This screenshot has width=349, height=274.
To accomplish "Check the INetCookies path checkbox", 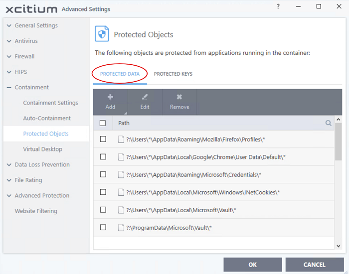I will (x=103, y=192).
